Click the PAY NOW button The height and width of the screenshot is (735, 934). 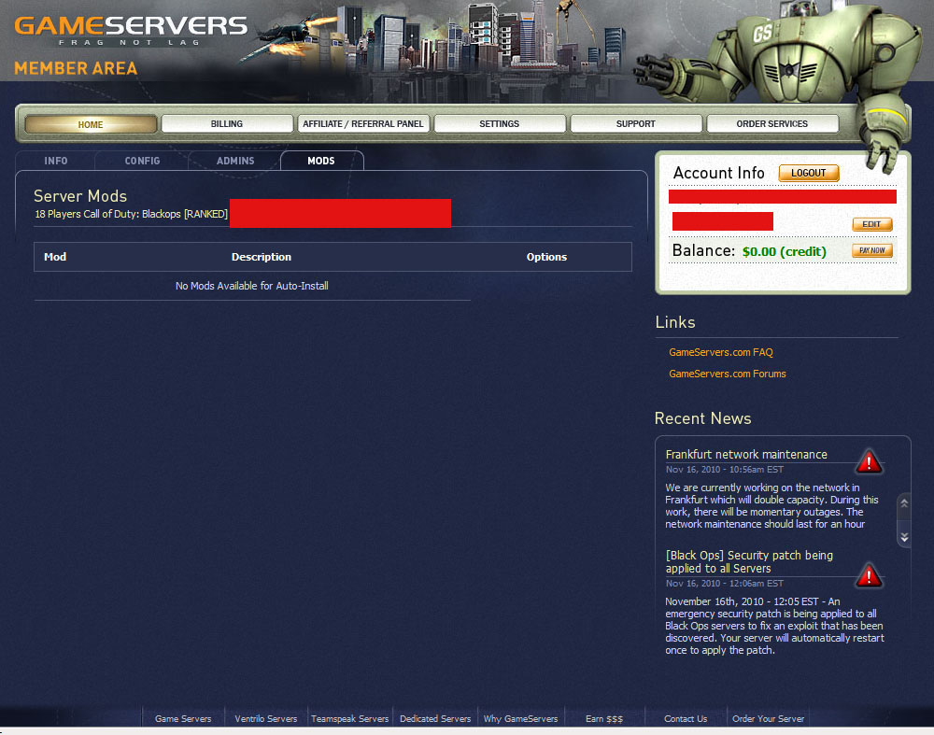pos(872,250)
